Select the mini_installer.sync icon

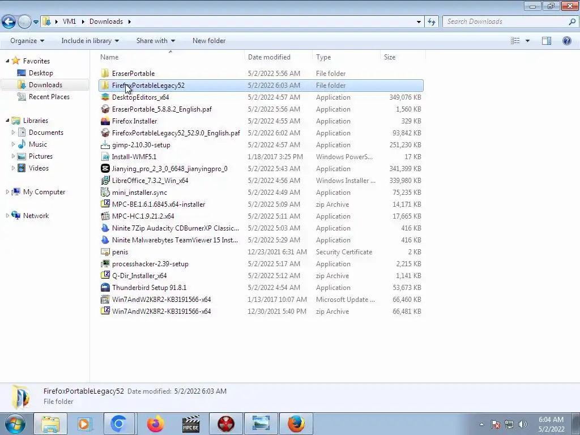[x=105, y=192]
